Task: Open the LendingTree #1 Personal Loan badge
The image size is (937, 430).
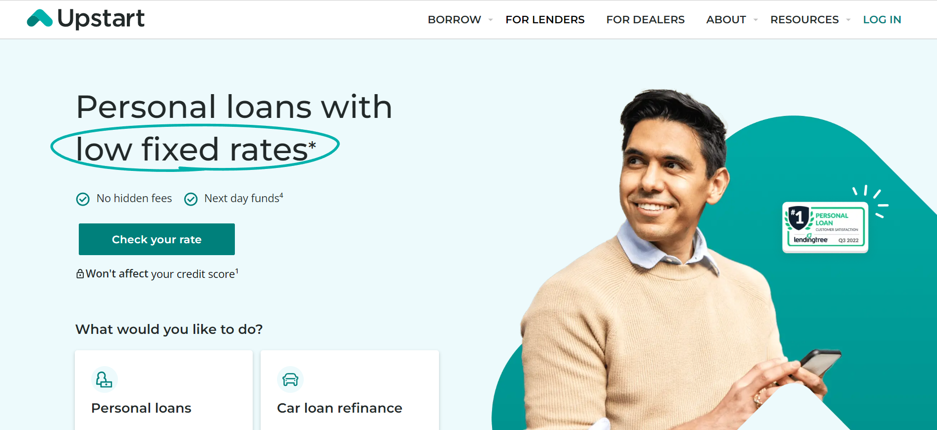Action: (825, 227)
